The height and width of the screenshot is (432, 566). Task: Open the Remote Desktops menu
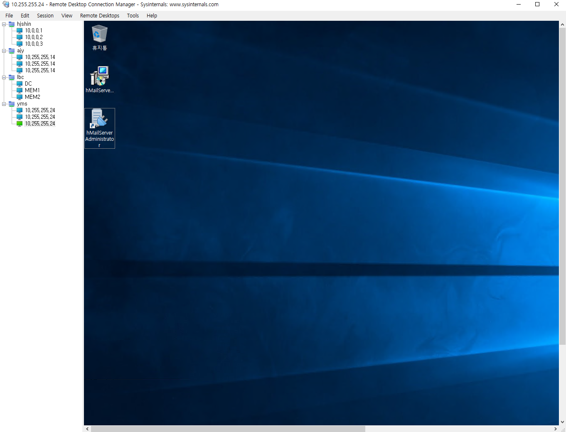coord(100,16)
